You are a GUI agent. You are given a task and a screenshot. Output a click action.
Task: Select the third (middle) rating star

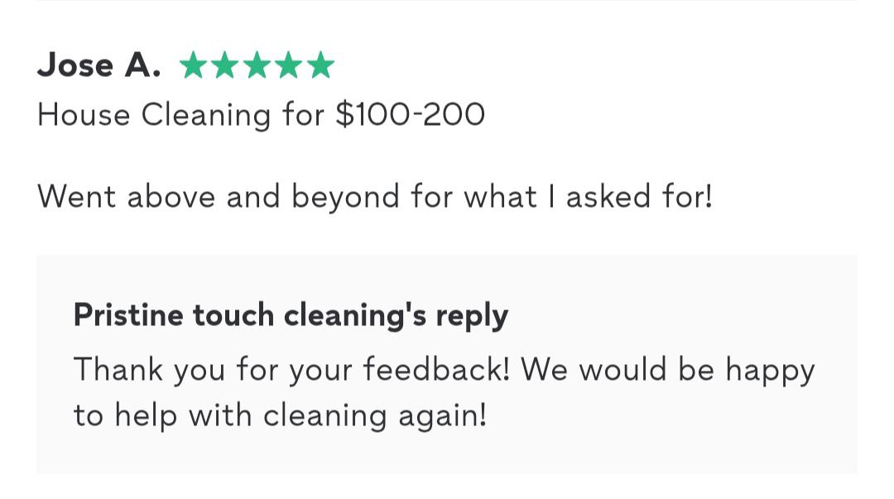click(x=257, y=65)
